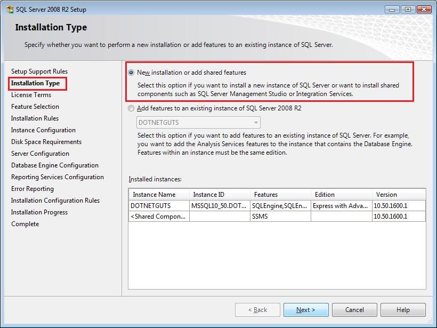Image resolution: width=437 pixels, height=328 pixels.
Task: Select Complete step in sidebar
Action: pos(25,224)
